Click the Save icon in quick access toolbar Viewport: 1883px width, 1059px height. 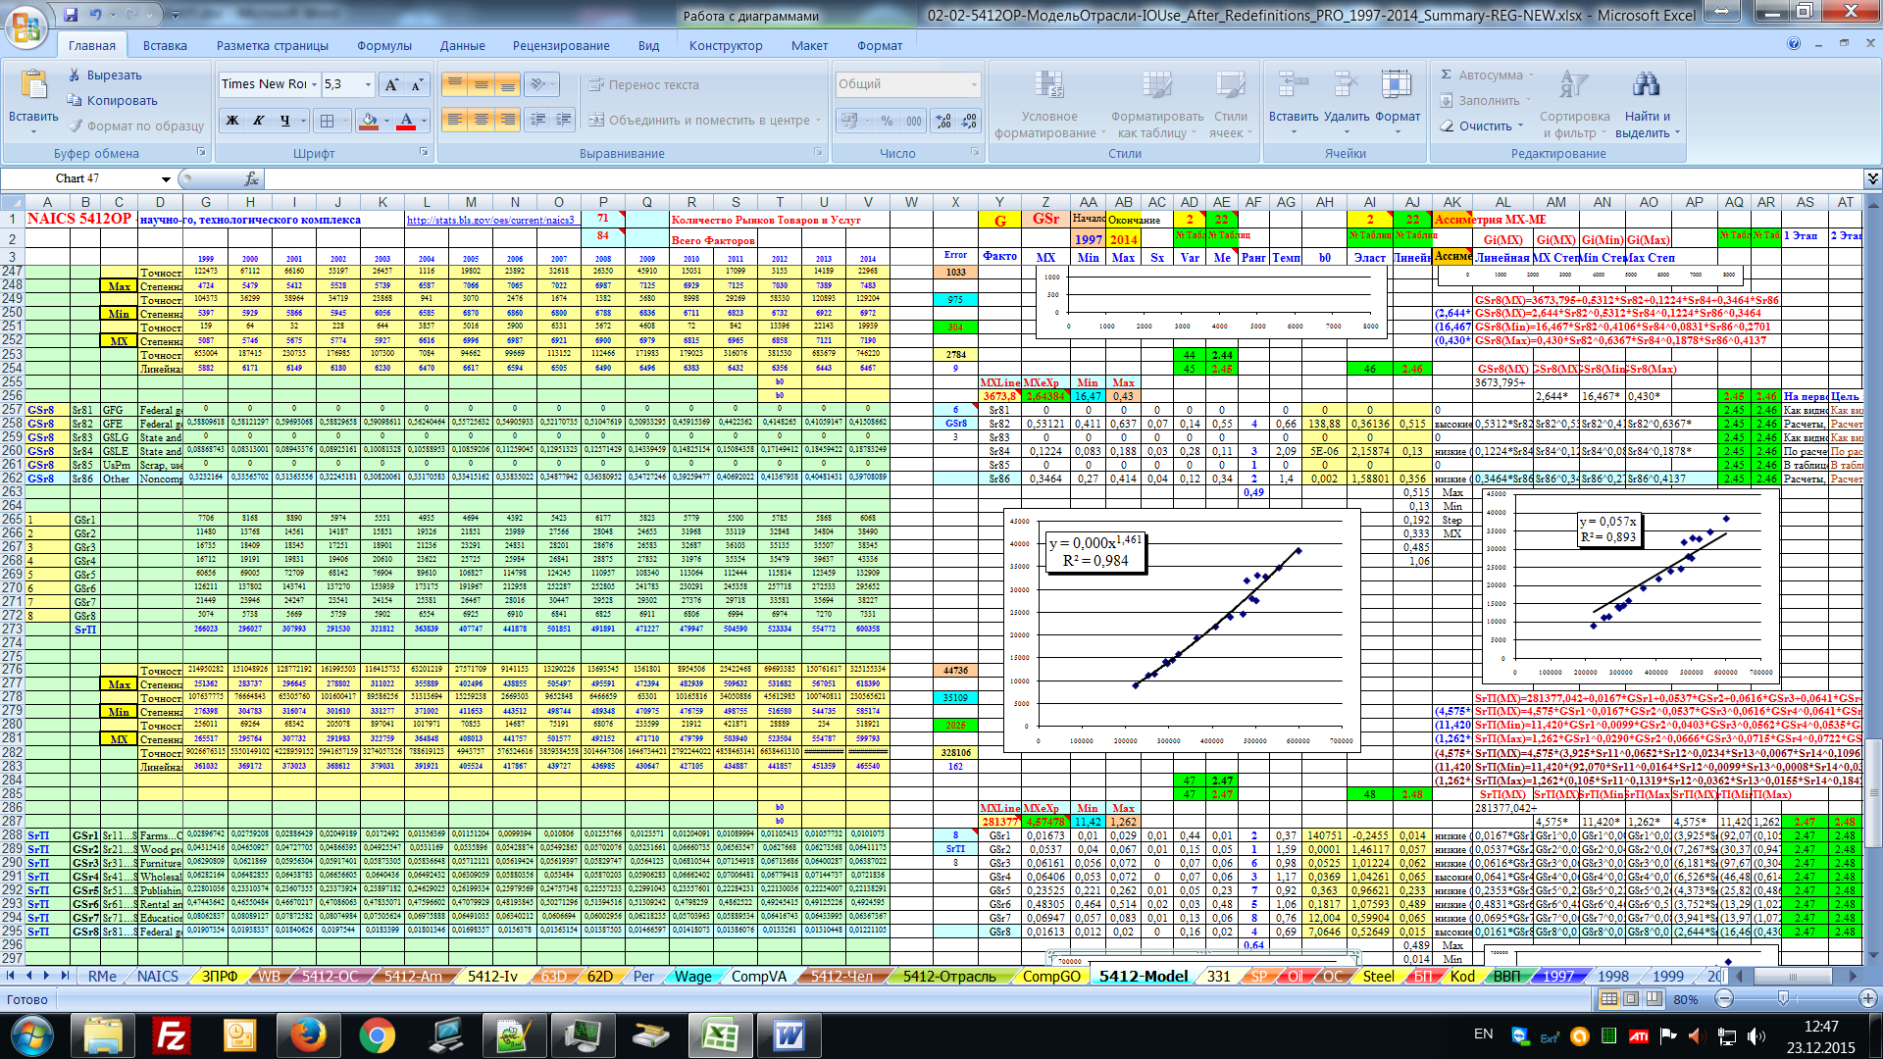tap(71, 15)
